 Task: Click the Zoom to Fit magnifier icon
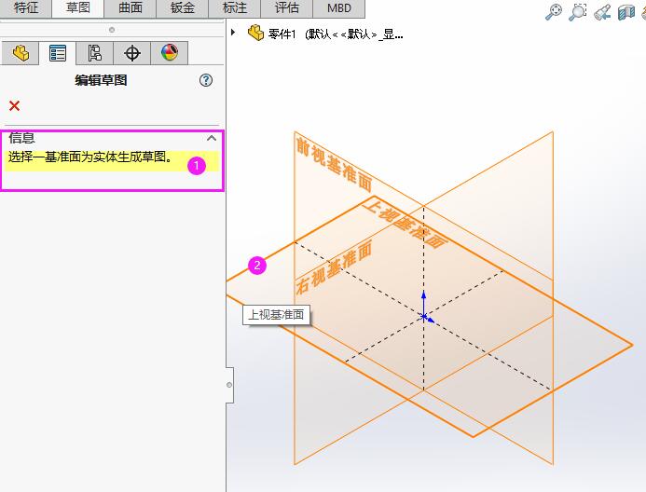pos(554,12)
